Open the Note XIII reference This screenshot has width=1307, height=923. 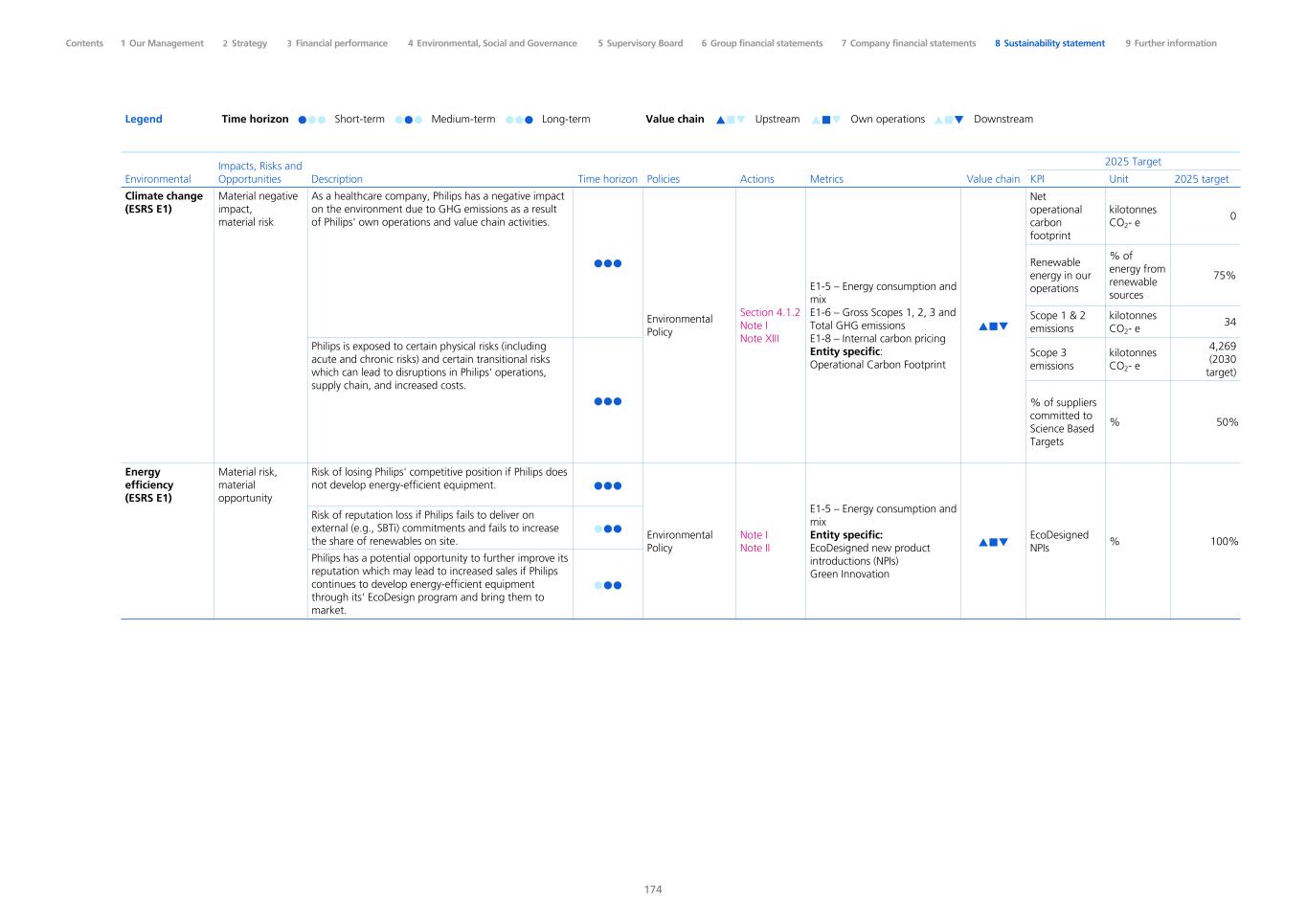[759, 338]
